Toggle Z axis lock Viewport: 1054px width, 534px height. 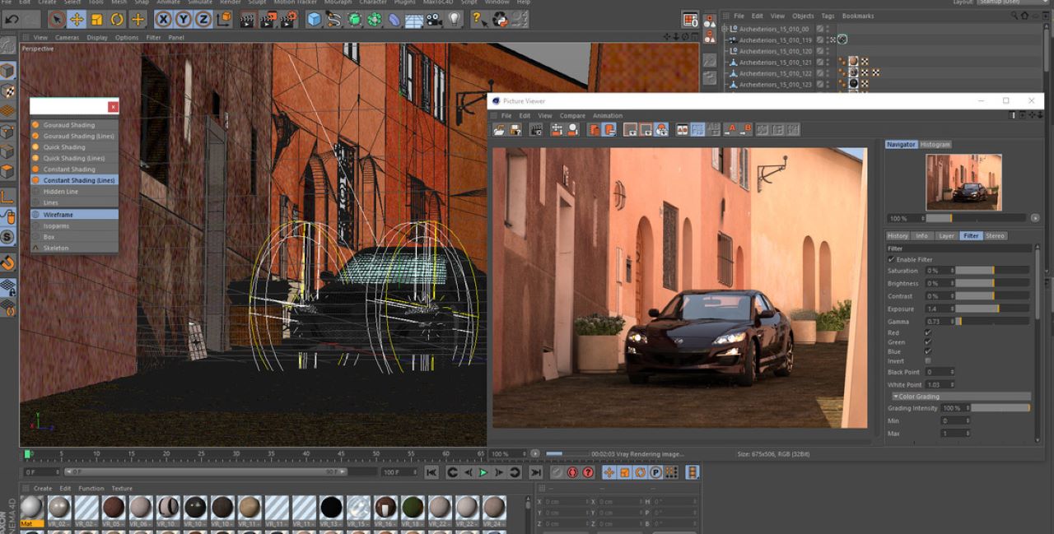pos(203,19)
